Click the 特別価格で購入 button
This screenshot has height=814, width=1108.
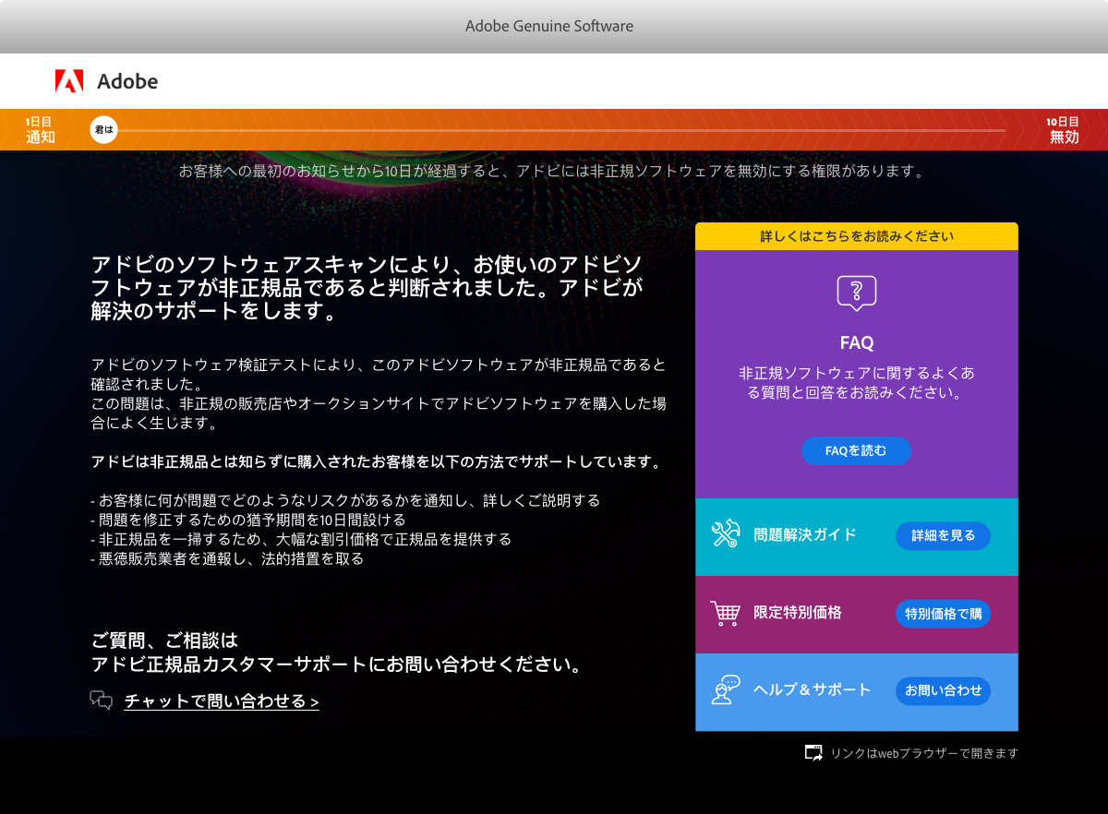(x=943, y=613)
